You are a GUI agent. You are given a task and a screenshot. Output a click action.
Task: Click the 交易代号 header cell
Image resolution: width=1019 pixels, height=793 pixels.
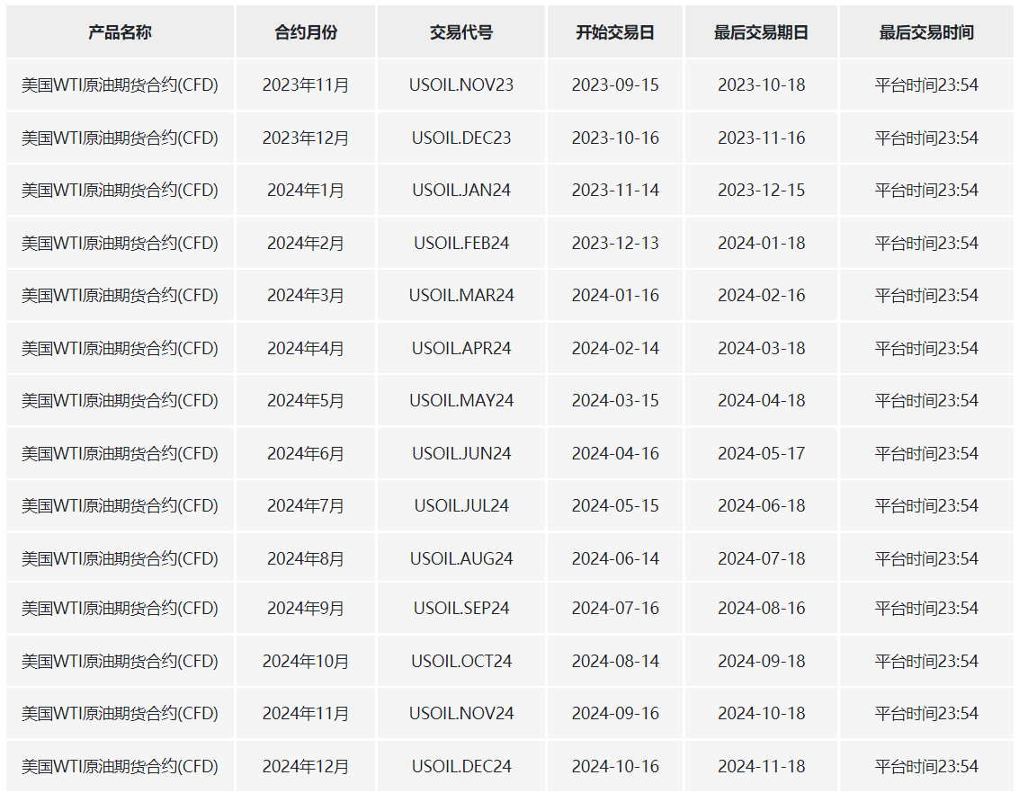[x=461, y=31]
